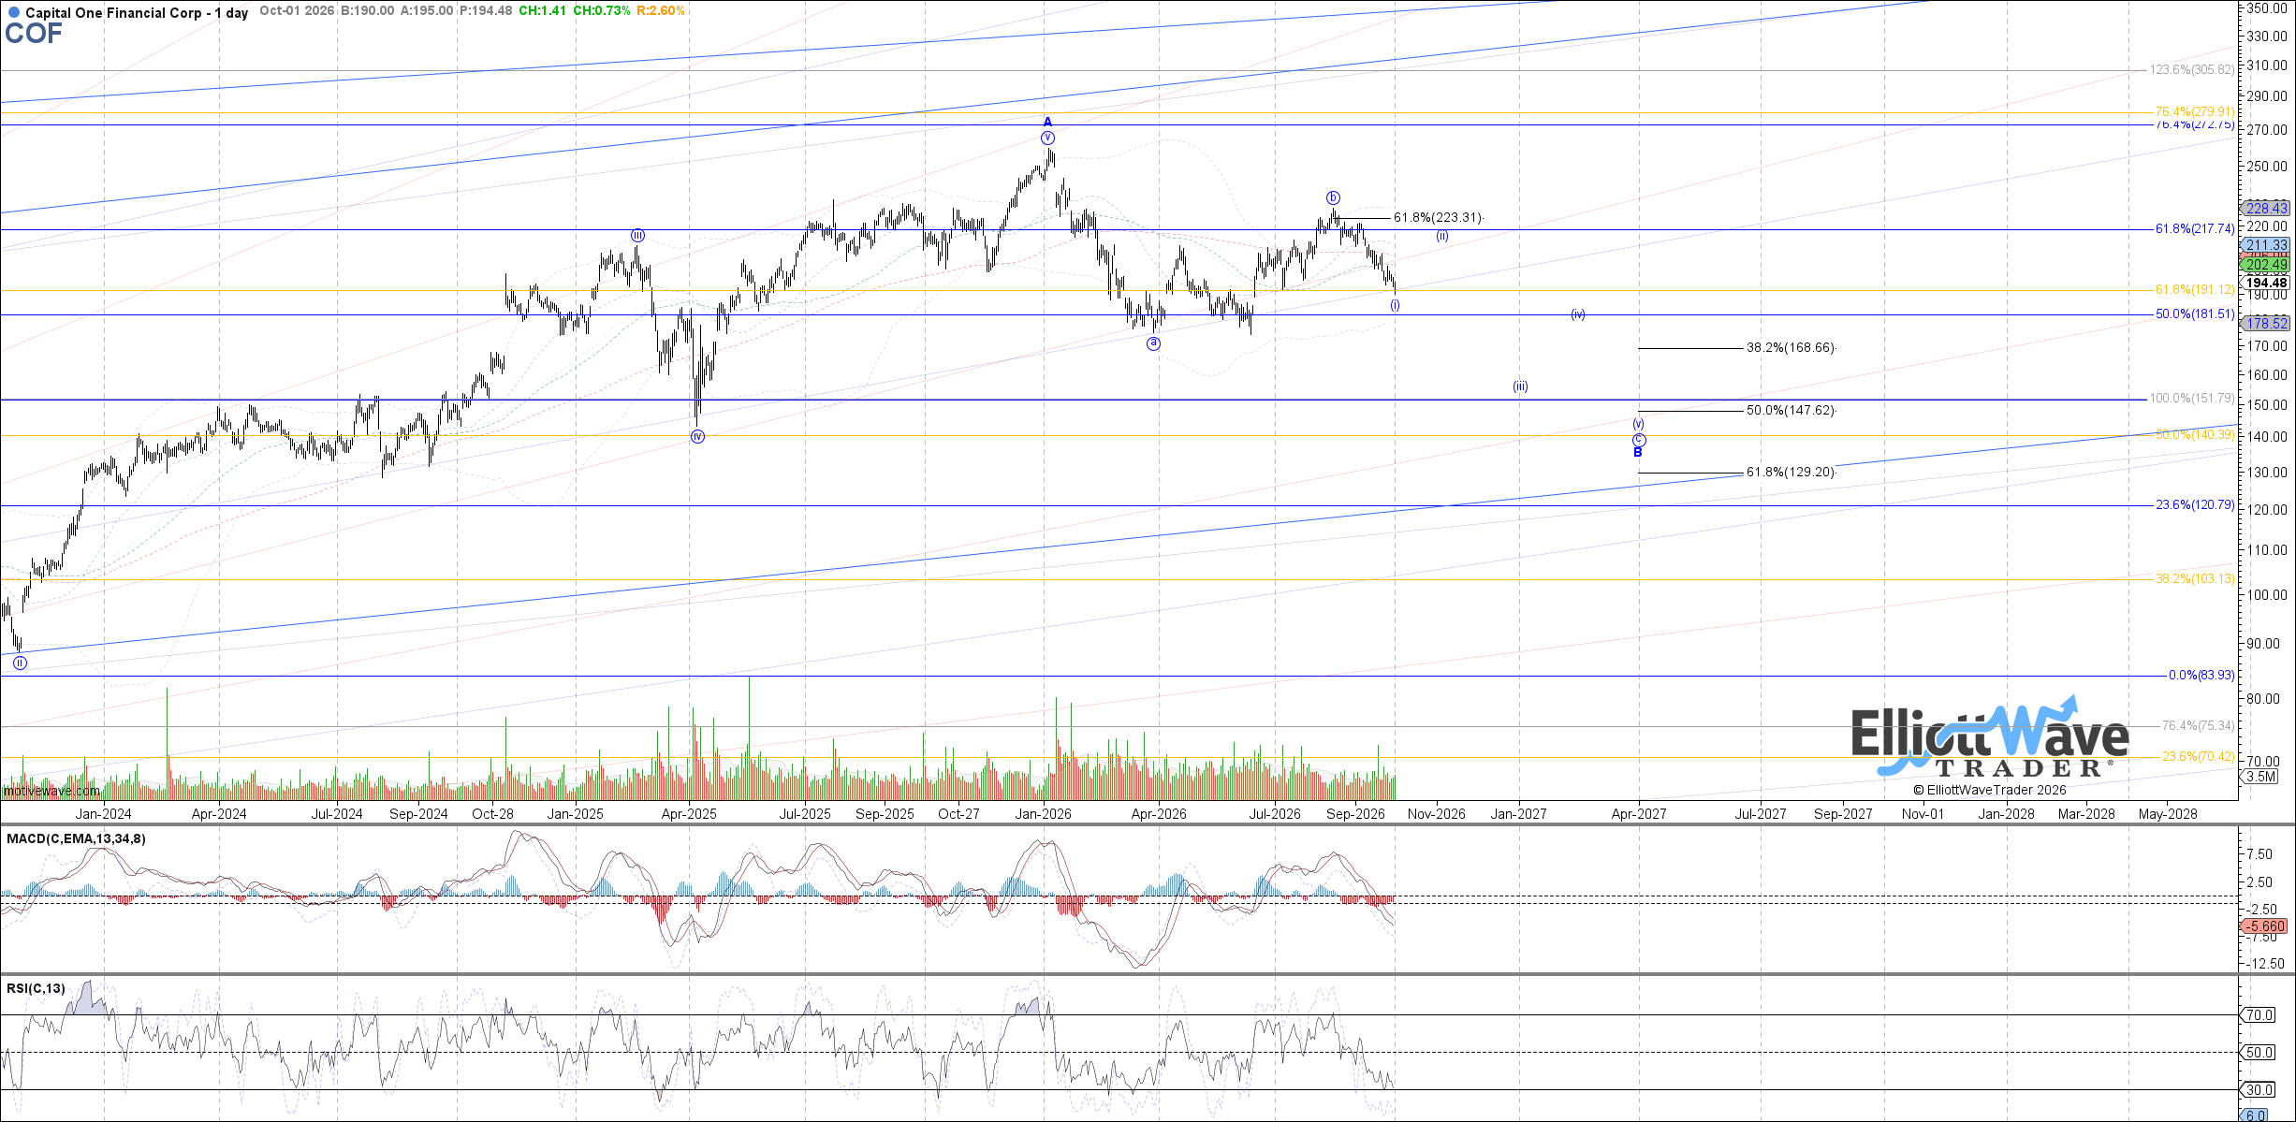The width and height of the screenshot is (2296, 1122).
Task: Select the projected (iii) wave label
Action: (1520, 386)
